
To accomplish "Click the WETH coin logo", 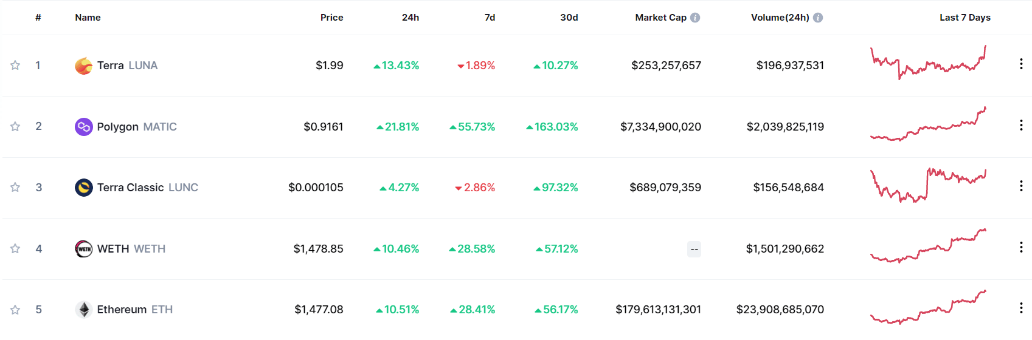I will tap(83, 249).
